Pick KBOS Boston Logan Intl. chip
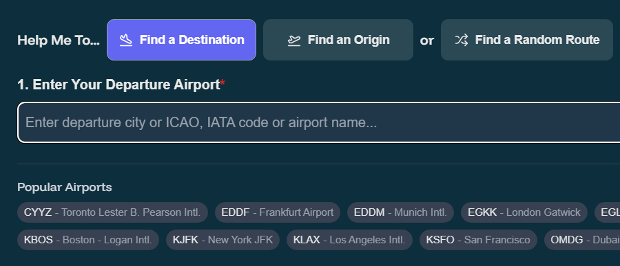The width and height of the screenshot is (620, 266). (87, 240)
